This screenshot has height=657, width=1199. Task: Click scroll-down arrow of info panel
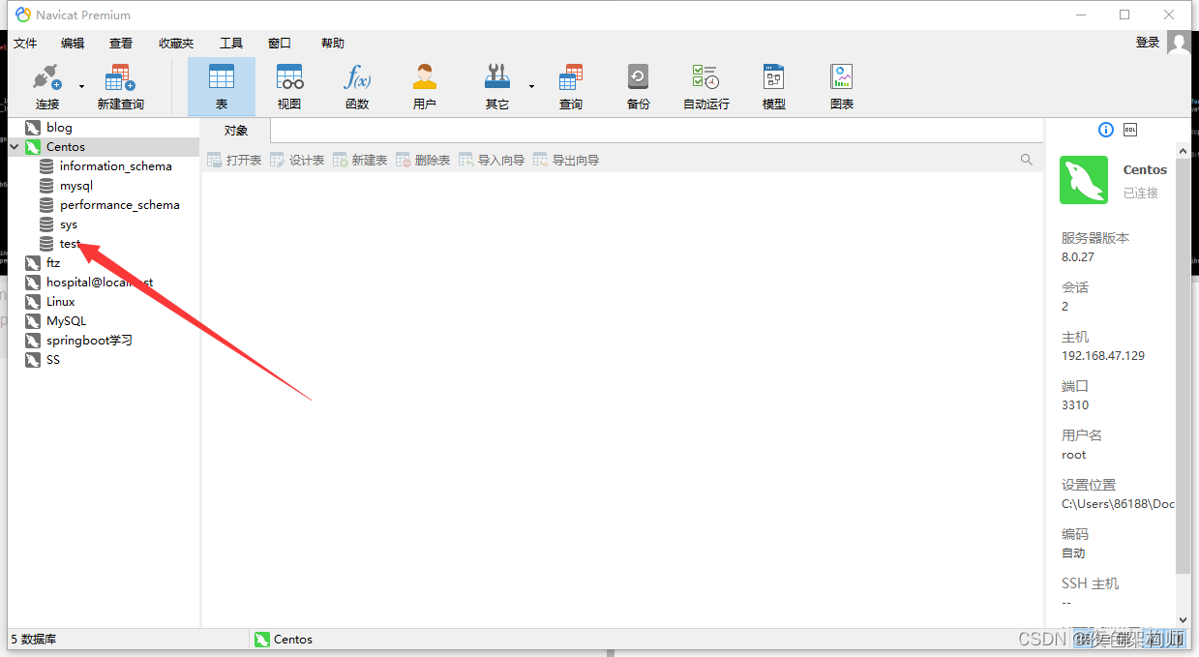1183,619
